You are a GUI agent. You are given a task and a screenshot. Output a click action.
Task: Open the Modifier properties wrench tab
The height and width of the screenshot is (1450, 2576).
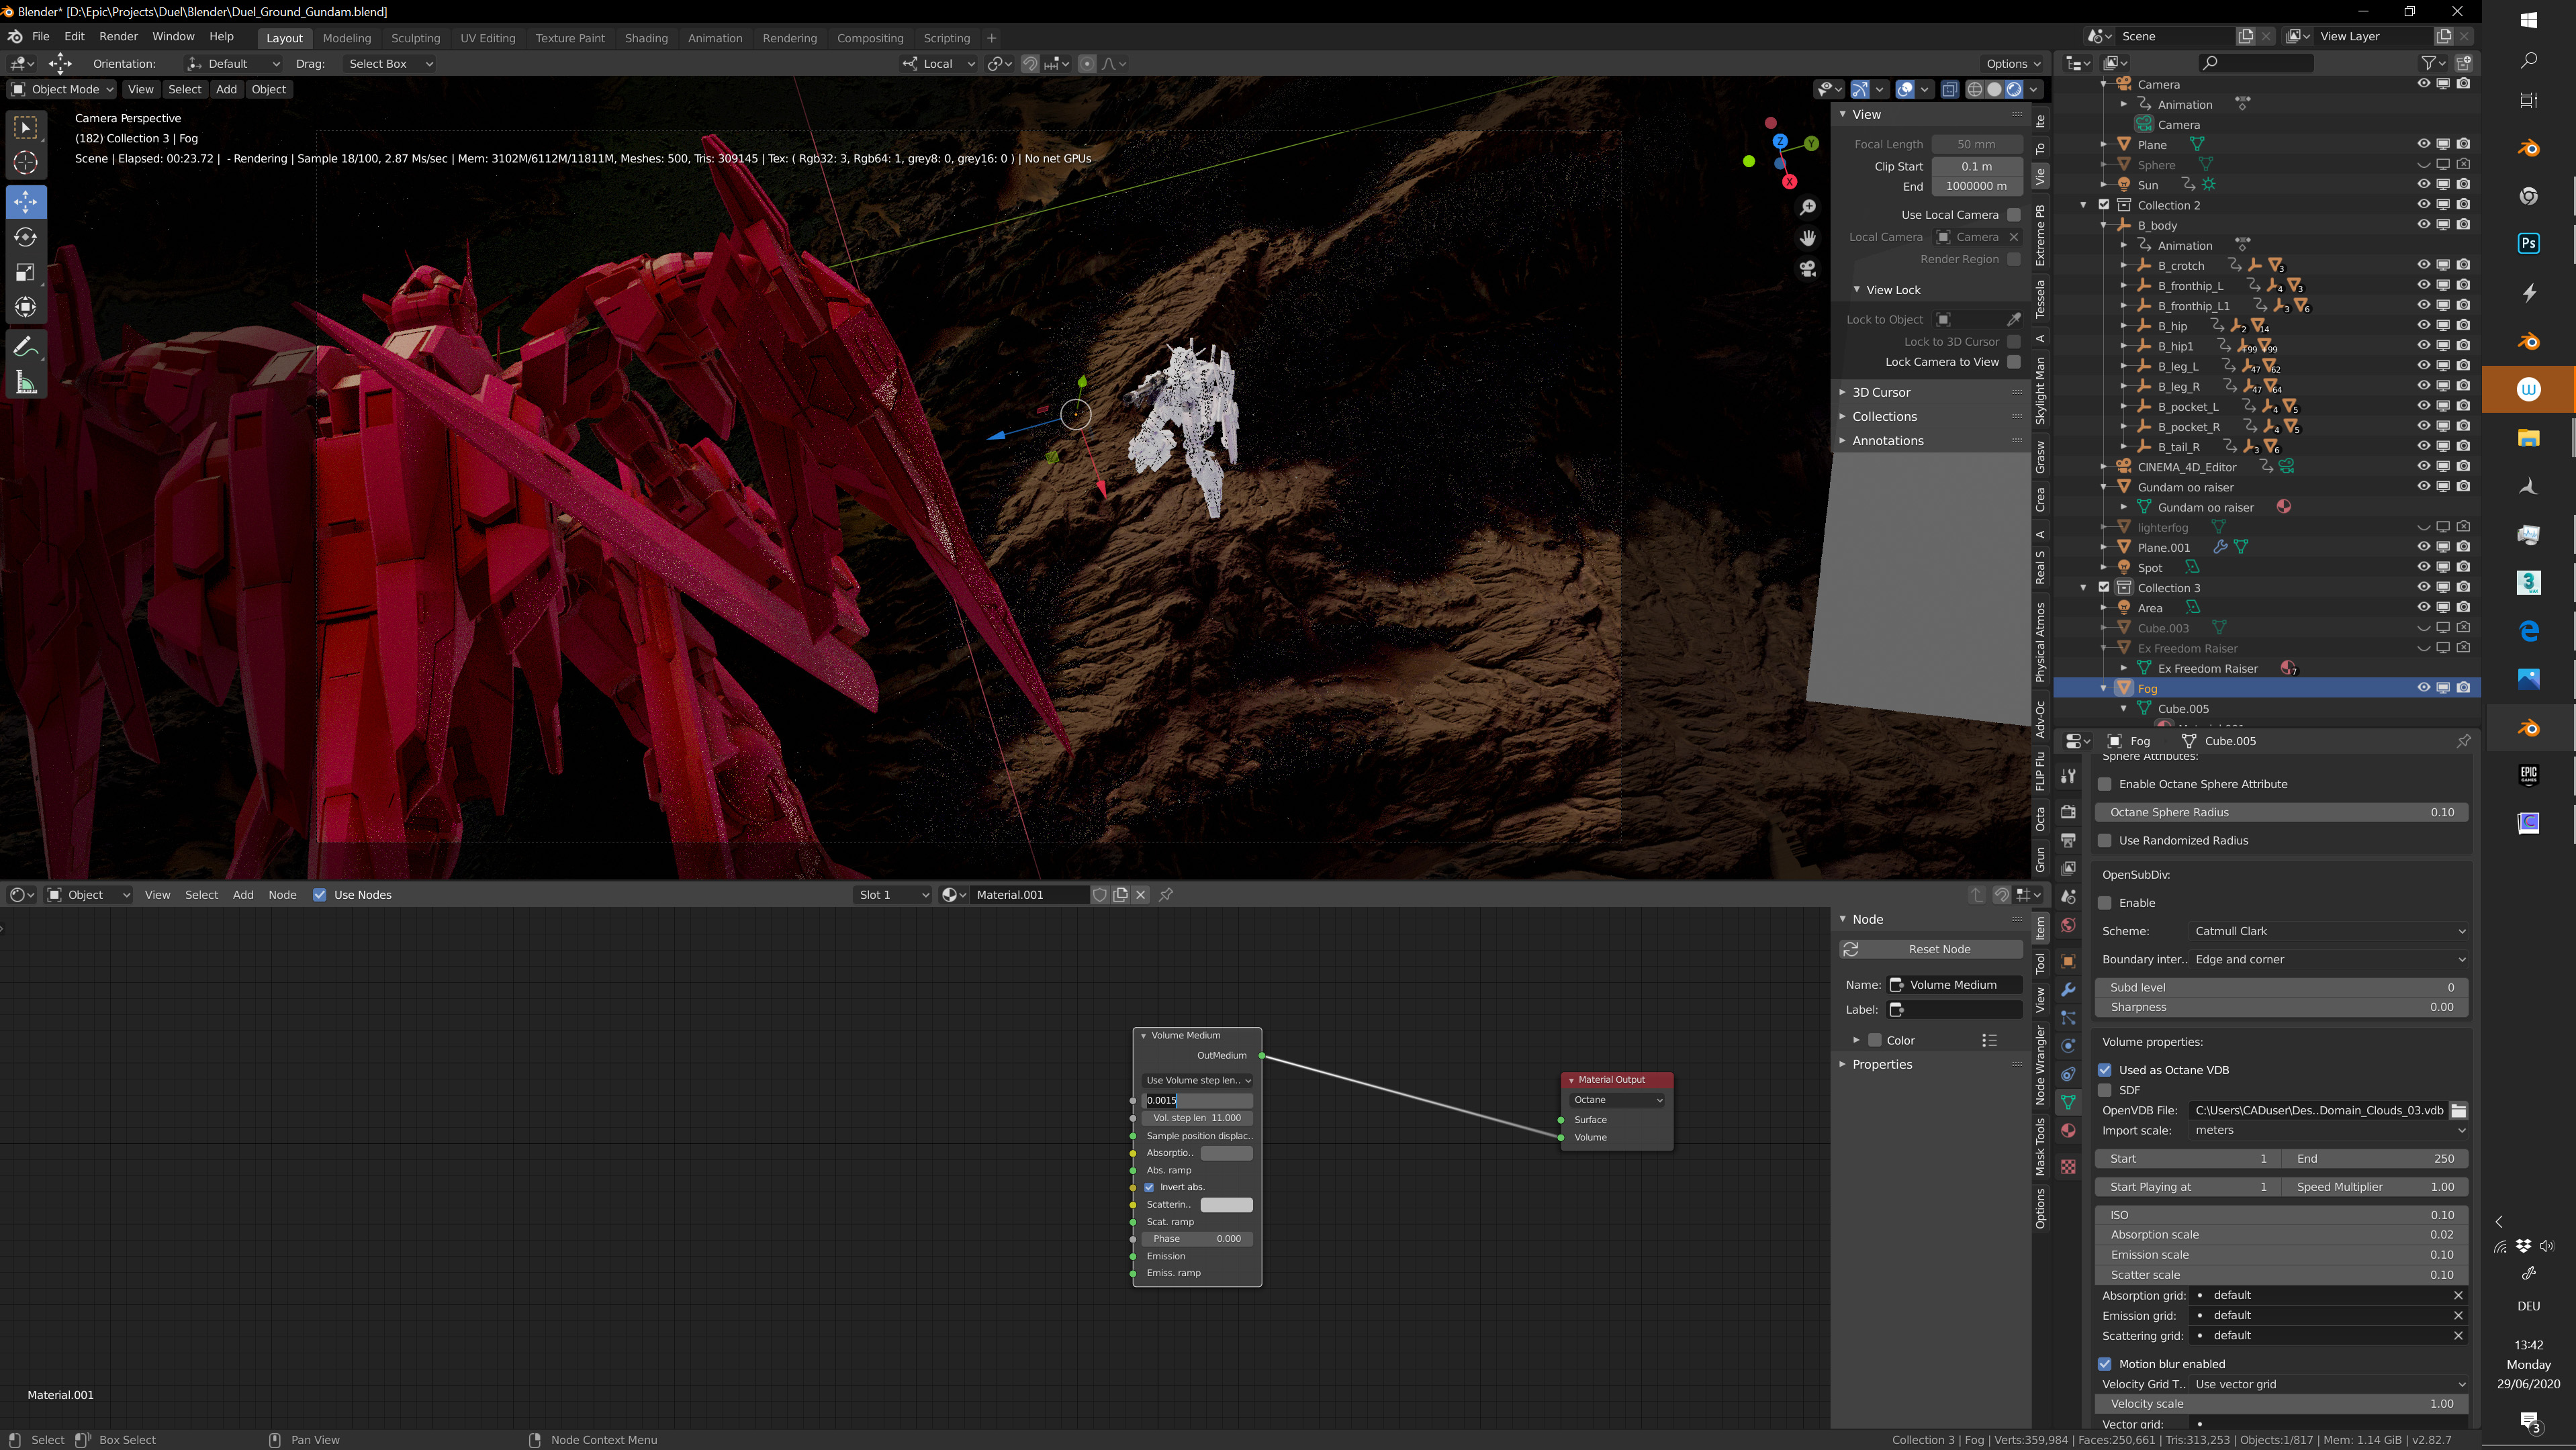point(2068,989)
